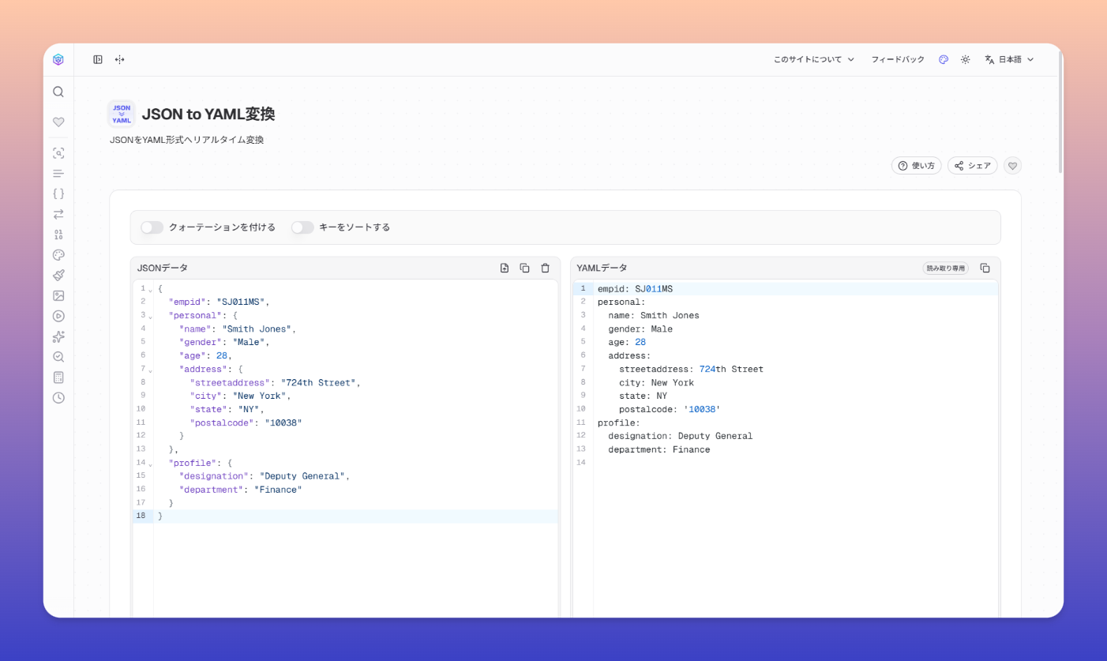
Task: Click the calculator icon in sidebar
Action: pyautogui.click(x=58, y=377)
